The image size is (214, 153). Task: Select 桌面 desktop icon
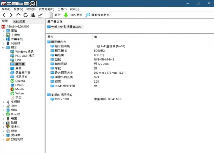tap(12, 68)
